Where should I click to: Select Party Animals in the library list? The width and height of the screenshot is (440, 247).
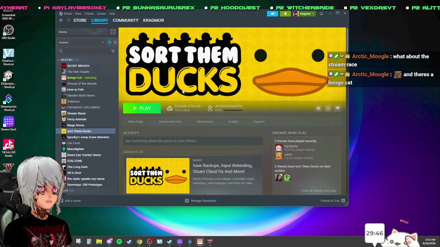(77, 119)
